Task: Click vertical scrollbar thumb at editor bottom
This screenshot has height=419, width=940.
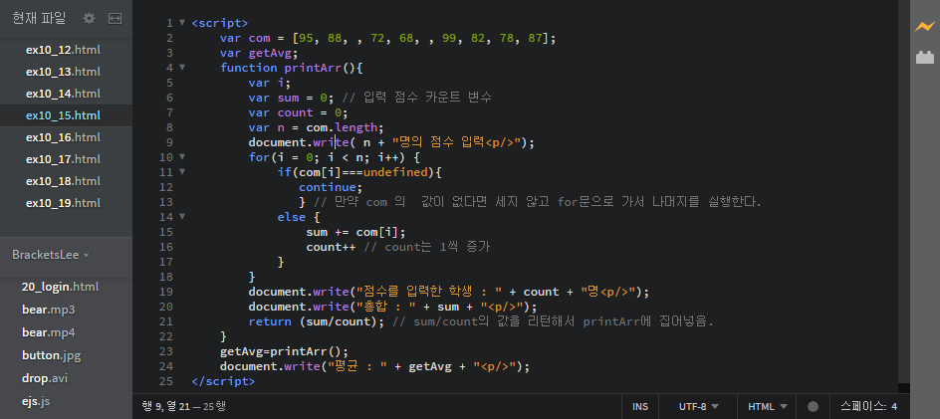Action: tap(904, 388)
